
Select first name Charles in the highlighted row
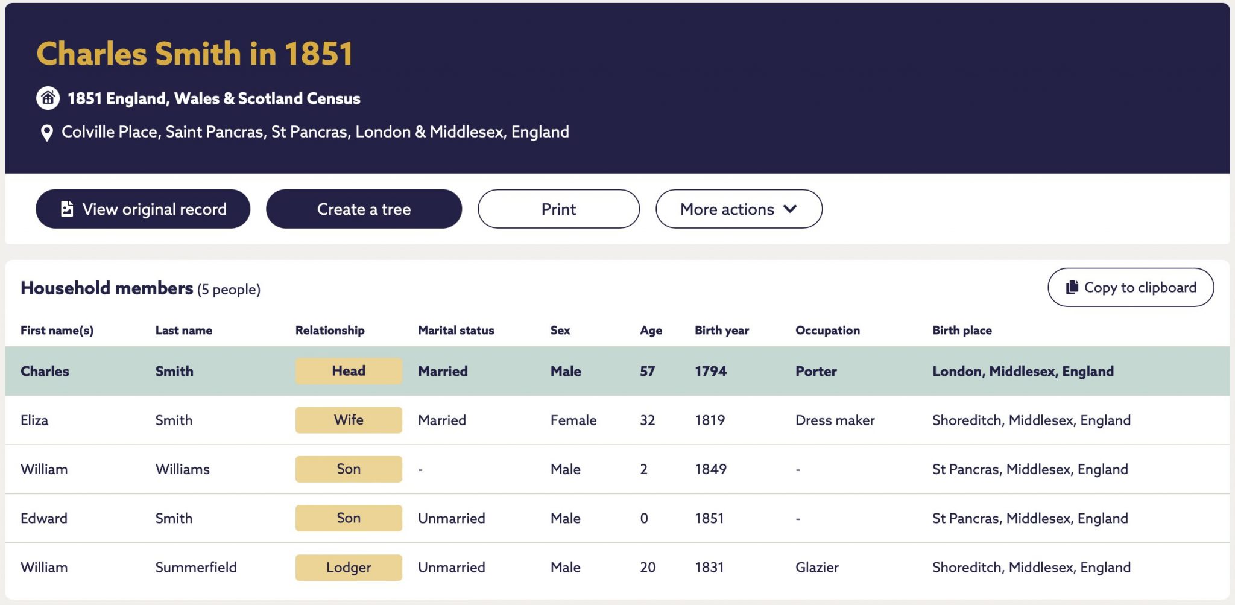tap(45, 371)
